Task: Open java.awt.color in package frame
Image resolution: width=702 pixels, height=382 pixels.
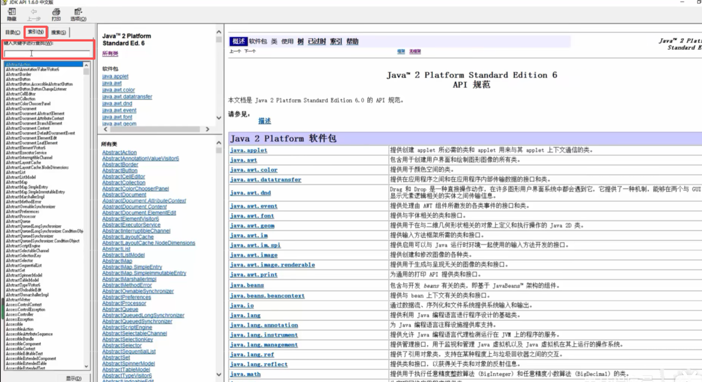Action: pos(118,90)
